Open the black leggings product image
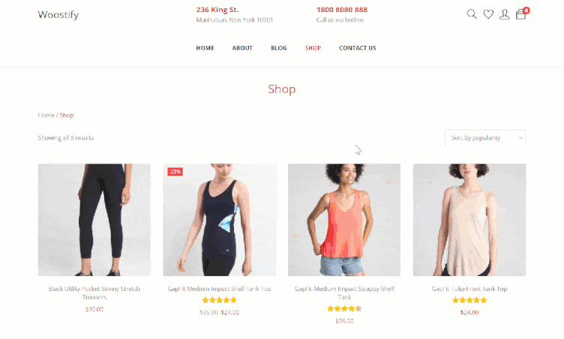The height and width of the screenshot is (339, 564). click(94, 220)
